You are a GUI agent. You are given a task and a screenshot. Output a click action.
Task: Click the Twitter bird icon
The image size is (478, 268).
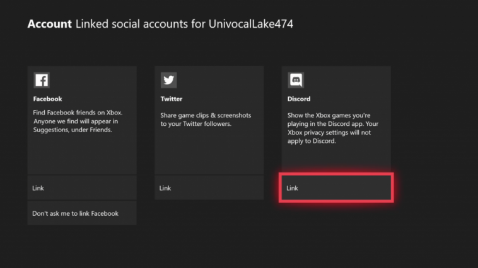[x=168, y=81]
